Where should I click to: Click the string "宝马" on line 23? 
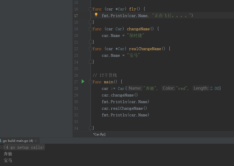[x=134, y=56]
